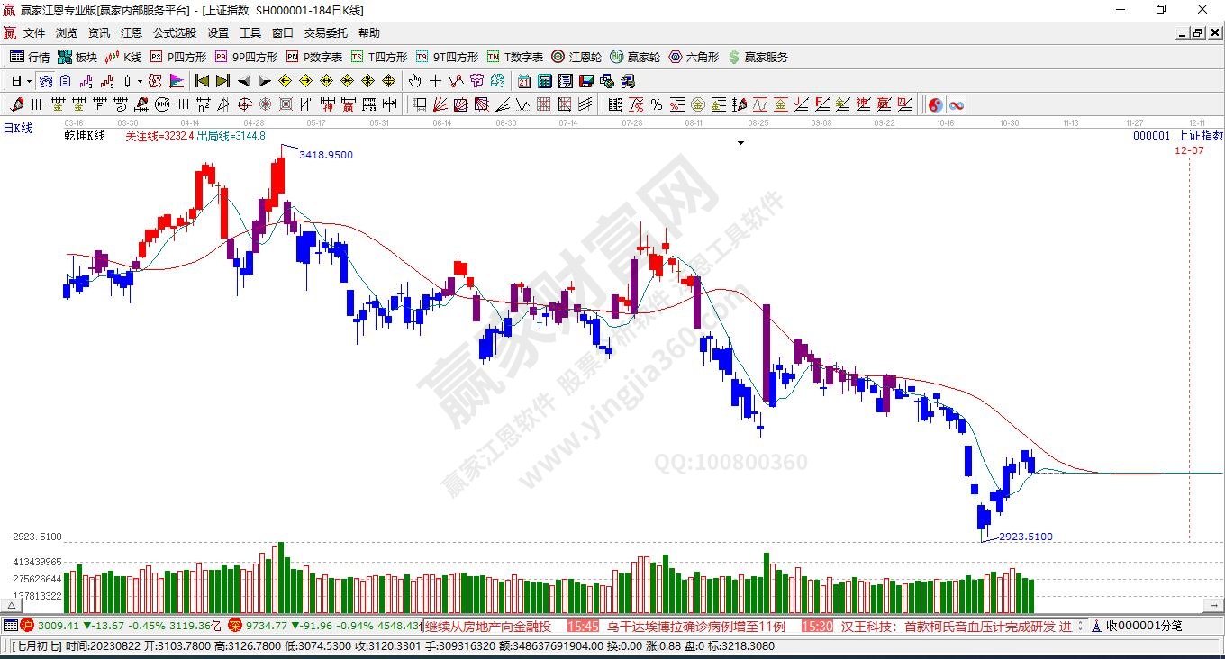Image resolution: width=1225 pixels, height=659 pixels.
Task: Click the 3418.9500 high price marker
Action: coord(325,155)
